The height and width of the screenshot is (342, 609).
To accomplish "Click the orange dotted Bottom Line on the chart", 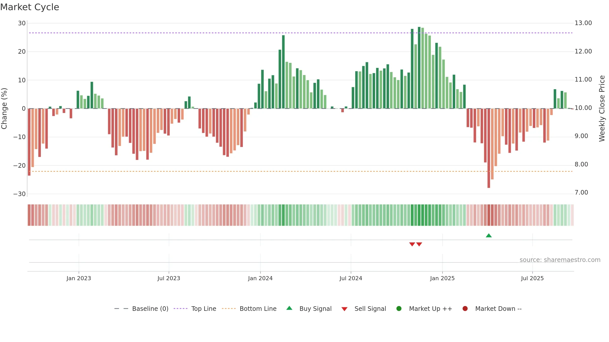I will click(301, 172).
